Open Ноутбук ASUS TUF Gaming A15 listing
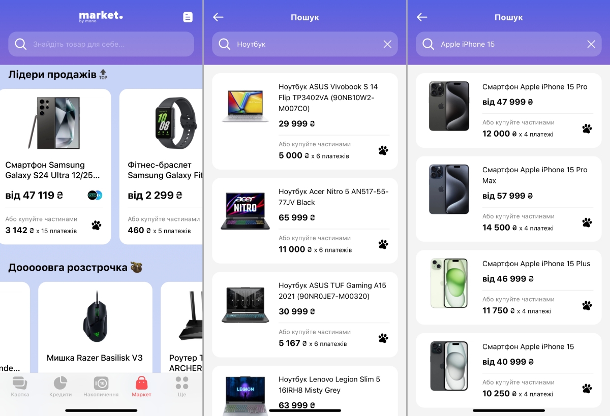The image size is (610, 416). pos(332,291)
